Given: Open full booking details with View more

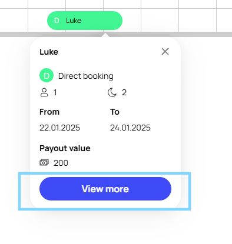Looking at the screenshot, I should tap(105, 189).
